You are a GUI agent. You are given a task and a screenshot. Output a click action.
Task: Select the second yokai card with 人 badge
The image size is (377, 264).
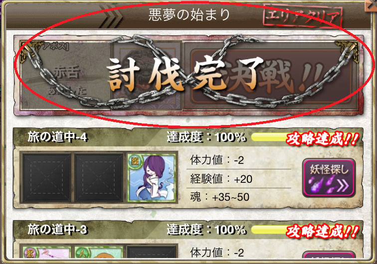[99, 252]
